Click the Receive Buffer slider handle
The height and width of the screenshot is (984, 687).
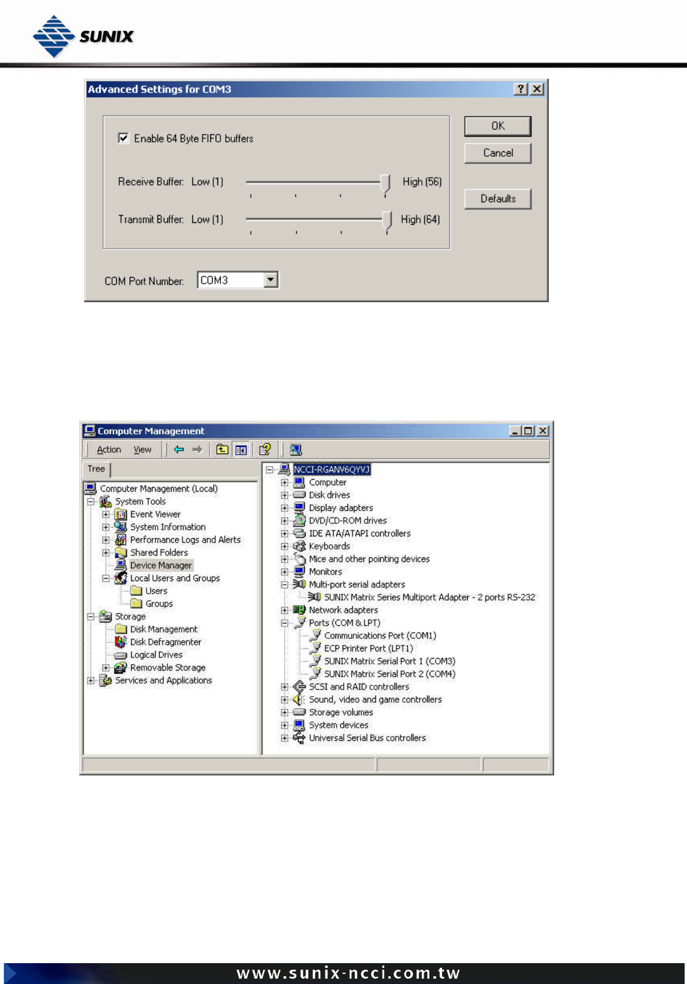(385, 184)
